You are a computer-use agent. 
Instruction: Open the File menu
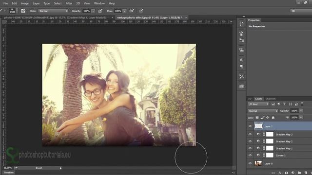click(5, 3)
